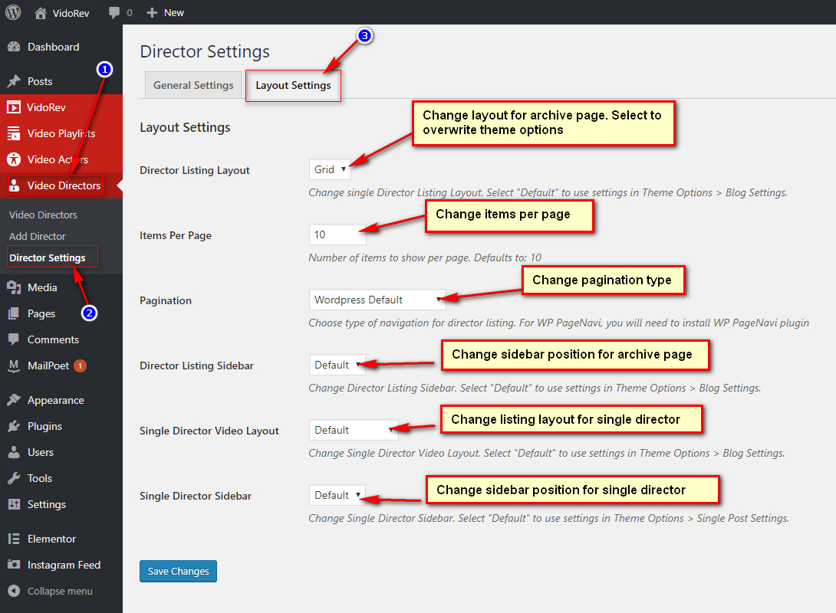Open the Dashboard gauge icon
This screenshot has height=613, width=836.
14,48
